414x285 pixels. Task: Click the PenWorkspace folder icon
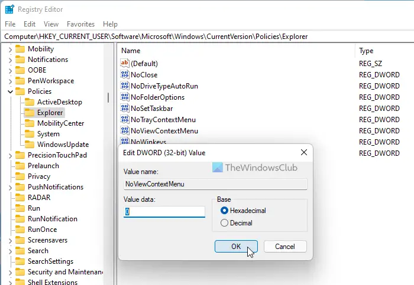click(20, 81)
